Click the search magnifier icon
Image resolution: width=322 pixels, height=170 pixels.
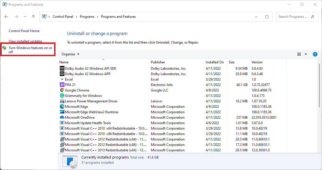312,17
